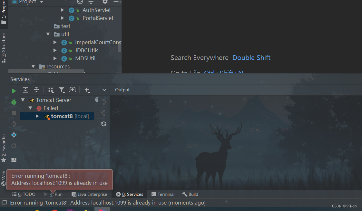
Task: Click the Stop service square icon
Action: coord(14,113)
